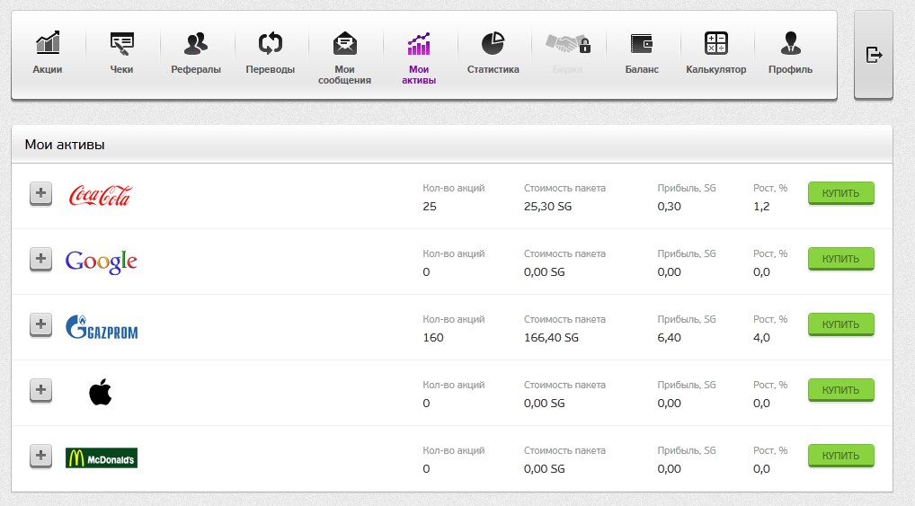Click the McDonald's logo
The image size is (915, 506).
click(x=102, y=458)
